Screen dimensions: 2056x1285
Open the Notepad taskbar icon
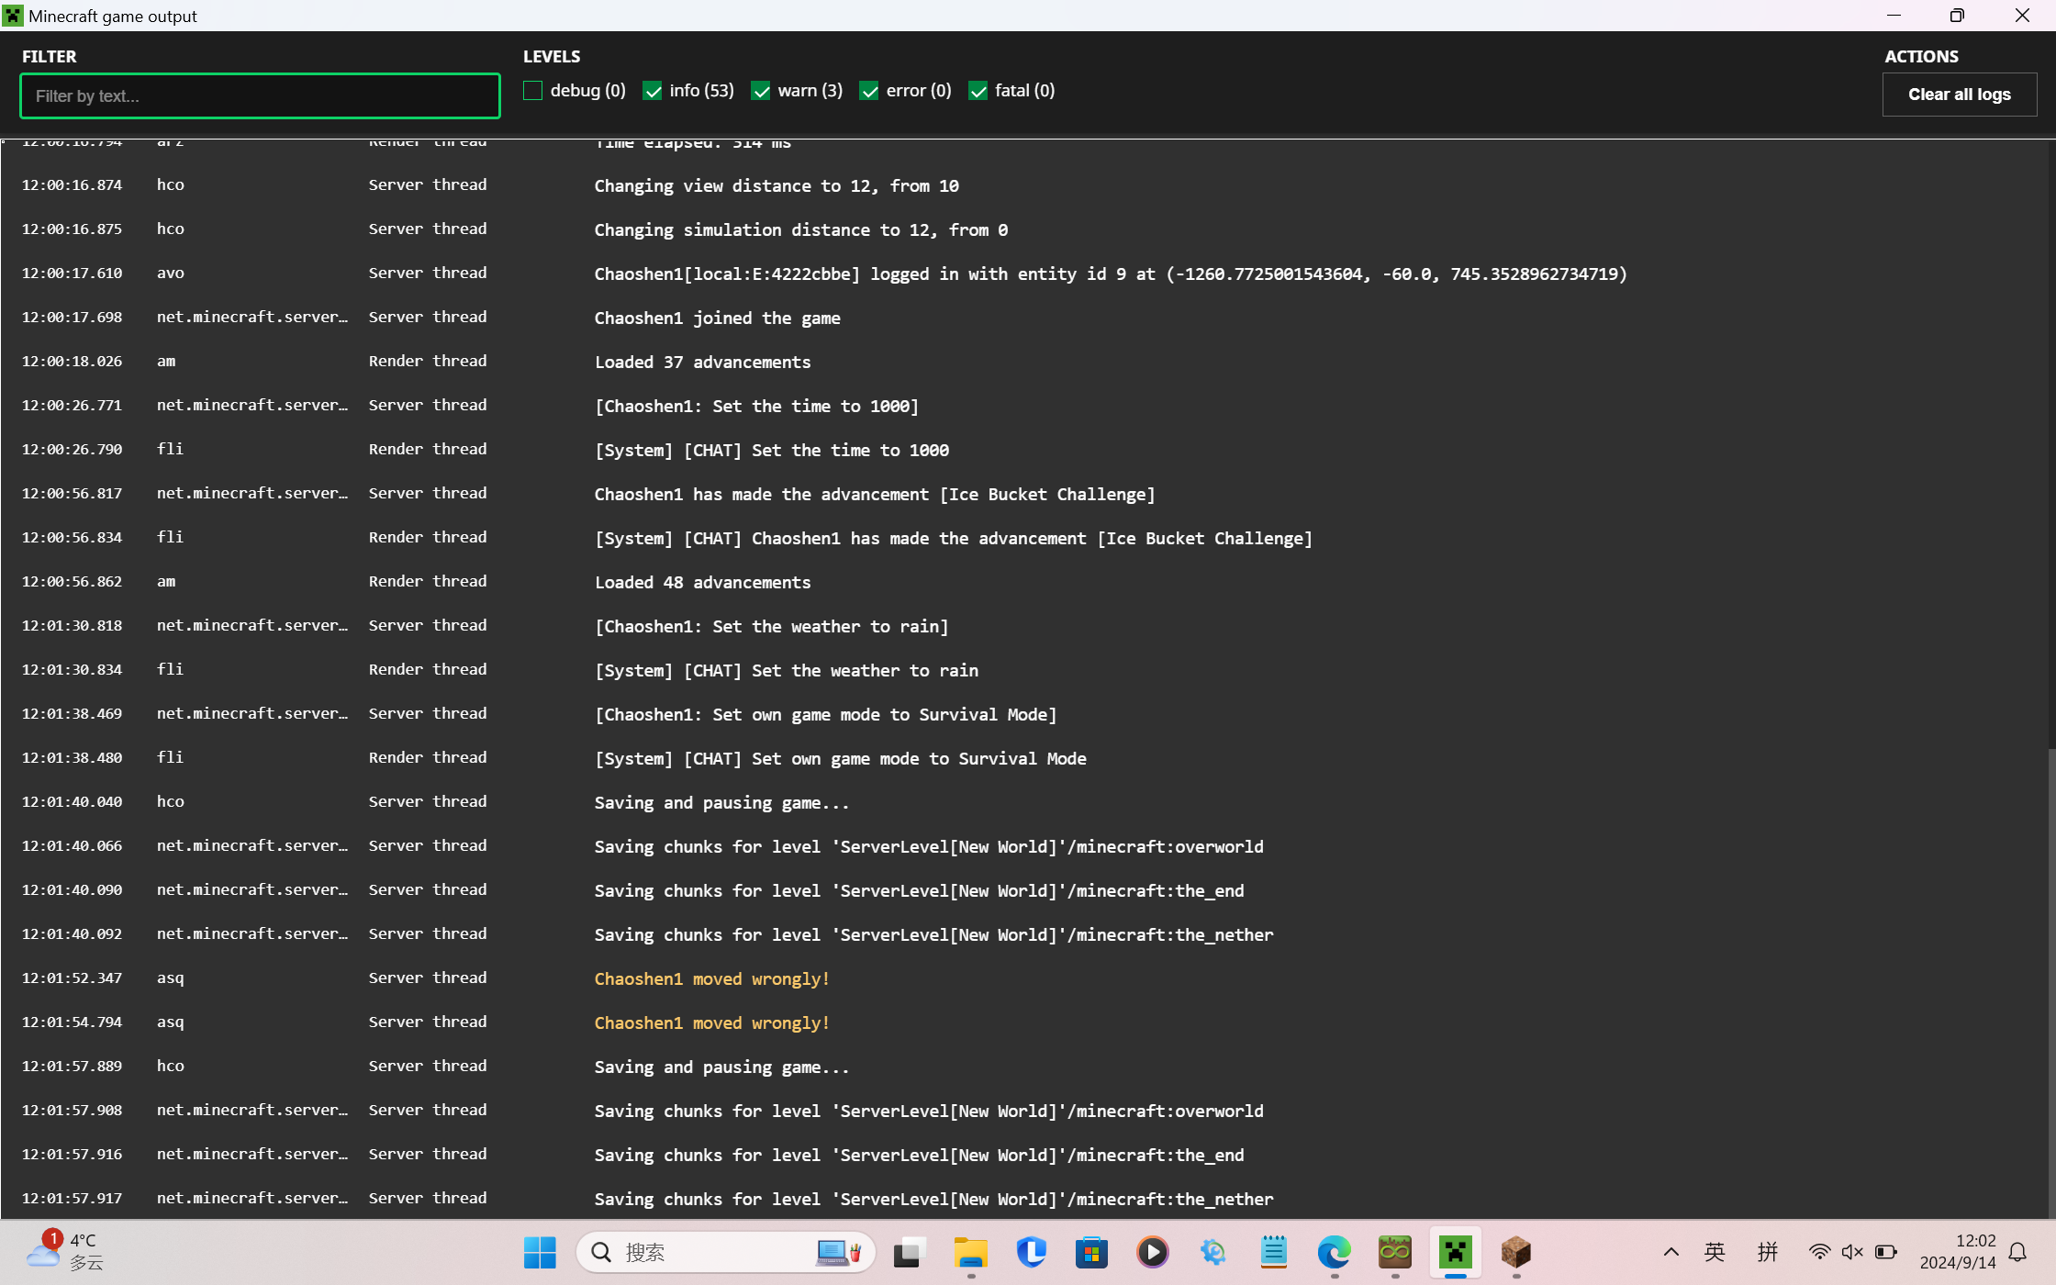pos(1273,1252)
